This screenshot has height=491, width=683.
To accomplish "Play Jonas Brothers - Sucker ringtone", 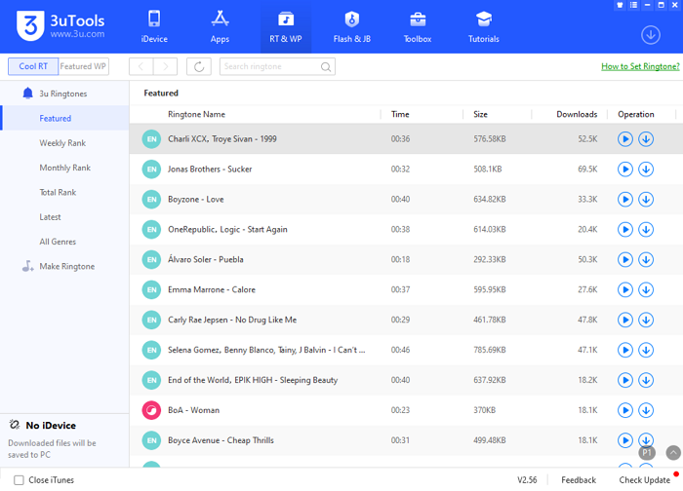I will coord(625,170).
